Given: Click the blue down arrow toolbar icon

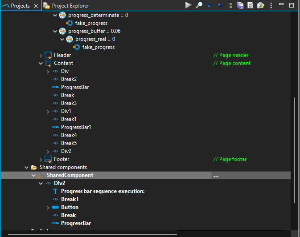Looking at the screenshot, I should [209, 5].
